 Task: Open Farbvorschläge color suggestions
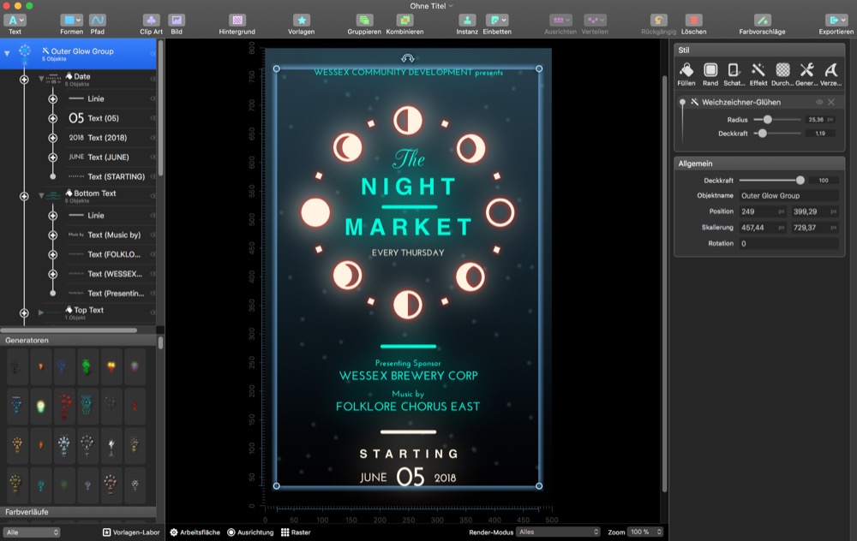pos(762,24)
